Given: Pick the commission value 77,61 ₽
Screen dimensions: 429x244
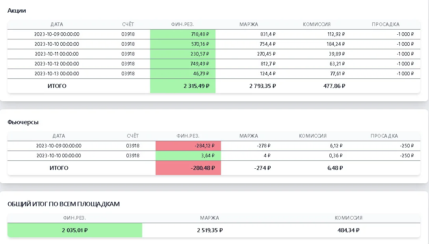Looking at the screenshot, I should point(337,74).
